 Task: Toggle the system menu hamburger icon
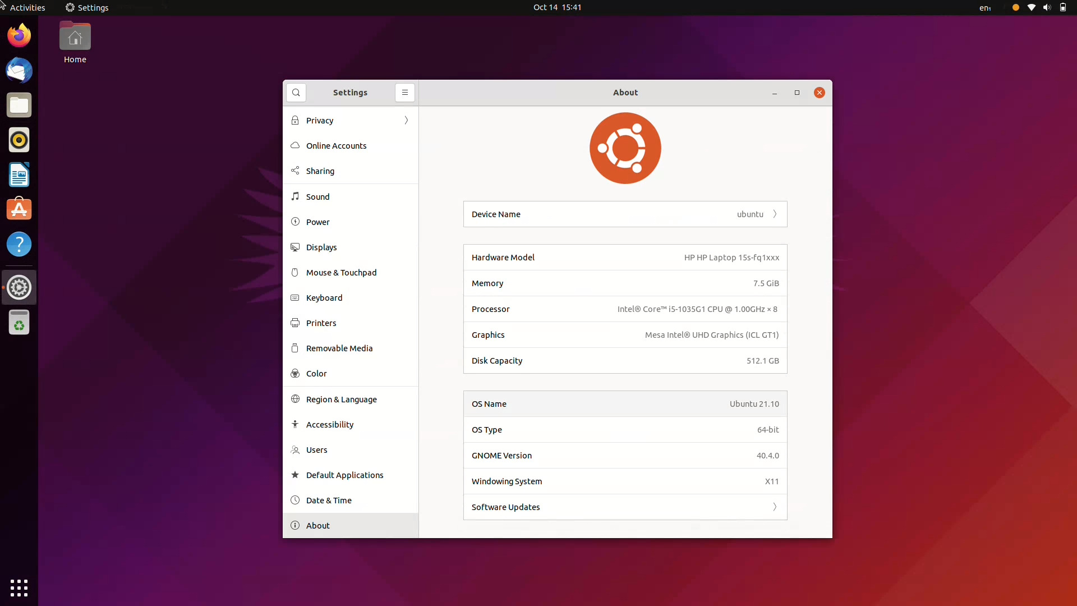(x=404, y=92)
